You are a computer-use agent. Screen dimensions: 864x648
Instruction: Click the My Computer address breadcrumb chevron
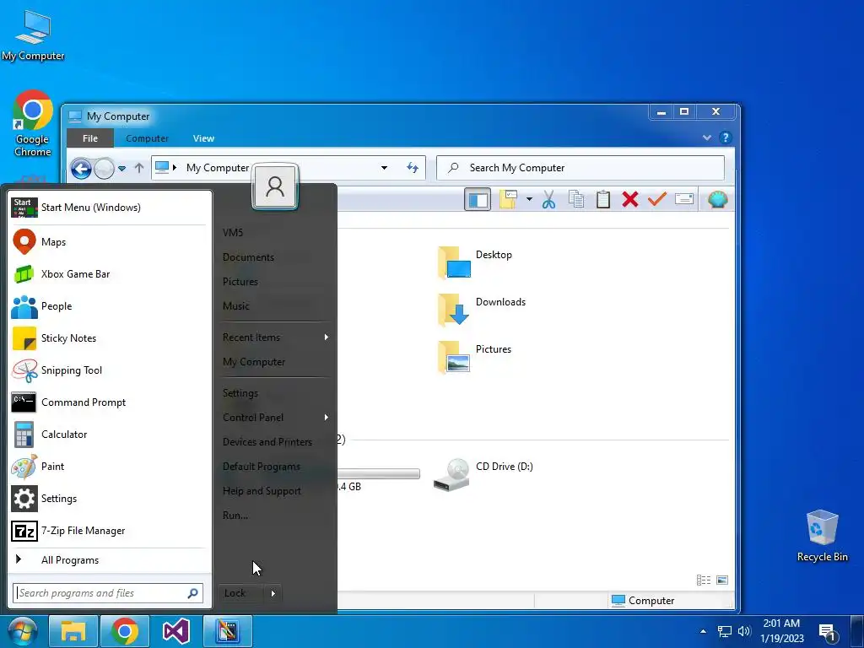click(174, 167)
